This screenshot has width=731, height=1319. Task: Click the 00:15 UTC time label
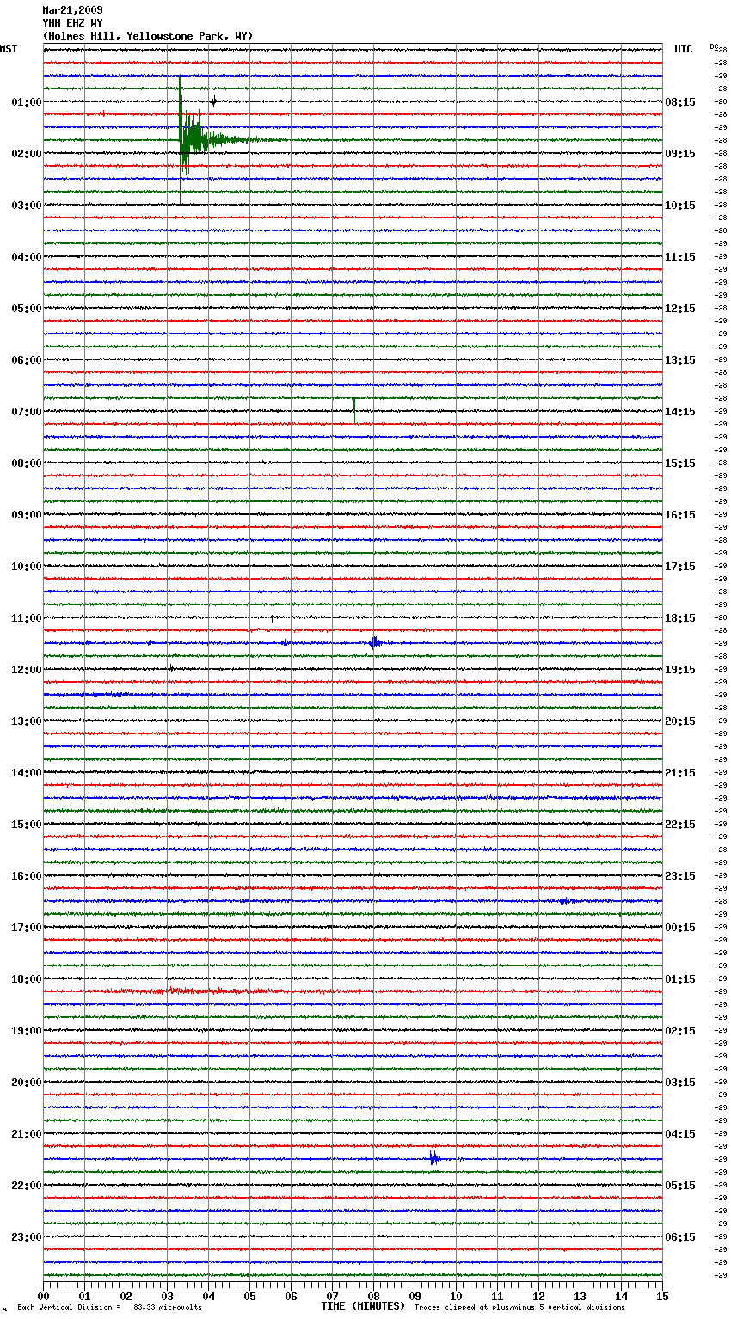tap(680, 928)
